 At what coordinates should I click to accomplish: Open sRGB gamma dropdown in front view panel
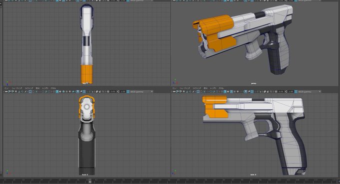pos(141,92)
